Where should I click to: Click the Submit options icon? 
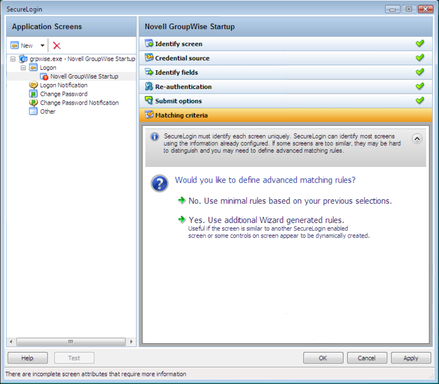click(x=149, y=100)
